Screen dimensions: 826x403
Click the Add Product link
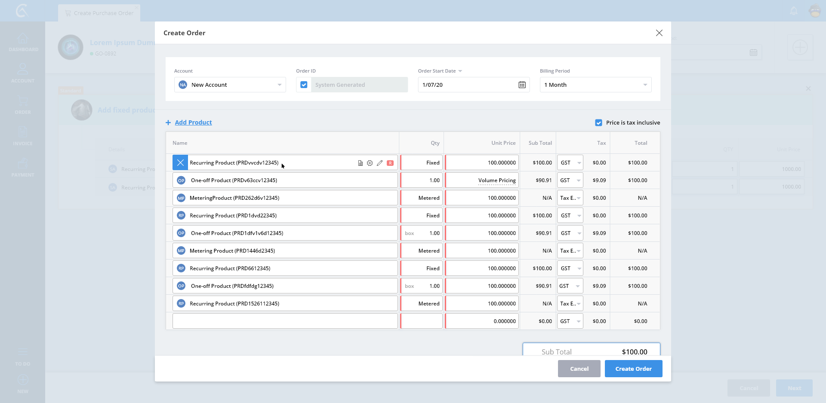coord(193,122)
